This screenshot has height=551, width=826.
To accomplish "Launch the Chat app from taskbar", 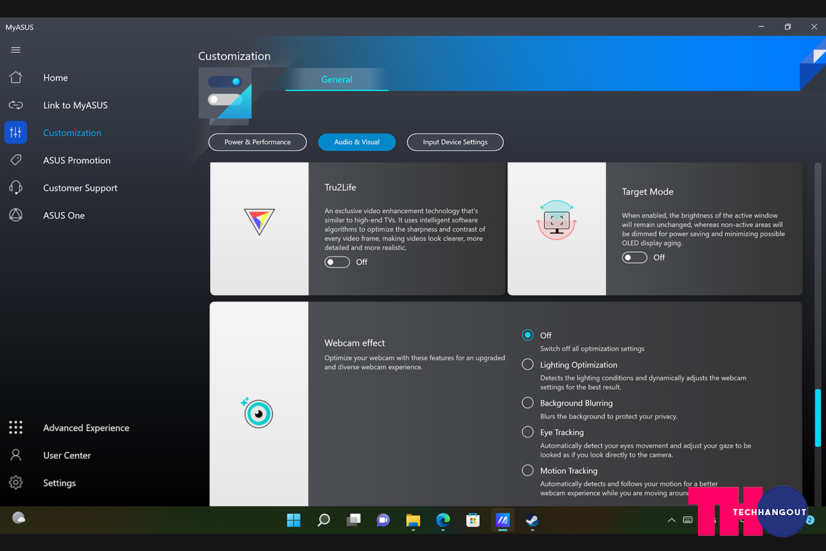I will point(383,520).
